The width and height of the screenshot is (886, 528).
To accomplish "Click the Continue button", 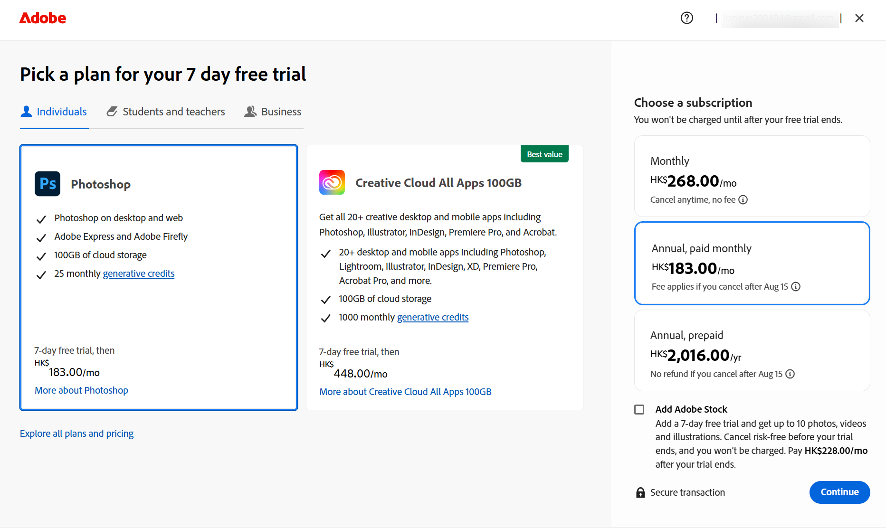I will coord(839,492).
